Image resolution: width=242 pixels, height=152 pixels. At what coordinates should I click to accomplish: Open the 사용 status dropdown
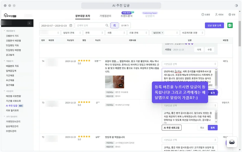[116, 33]
